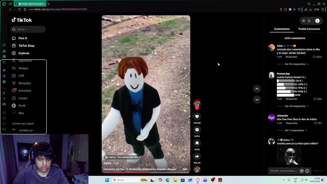This screenshot has height=184, width=327.
Task: Open new browser tab plus
Action: (x=48, y=4)
